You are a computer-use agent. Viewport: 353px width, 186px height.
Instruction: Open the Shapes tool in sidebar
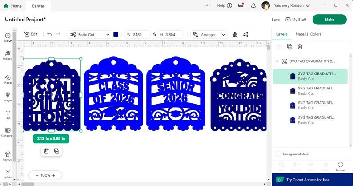coord(8,79)
